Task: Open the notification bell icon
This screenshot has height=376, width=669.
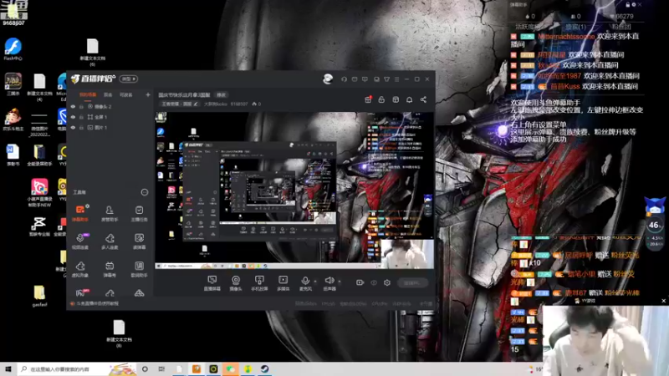Action: click(409, 99)
